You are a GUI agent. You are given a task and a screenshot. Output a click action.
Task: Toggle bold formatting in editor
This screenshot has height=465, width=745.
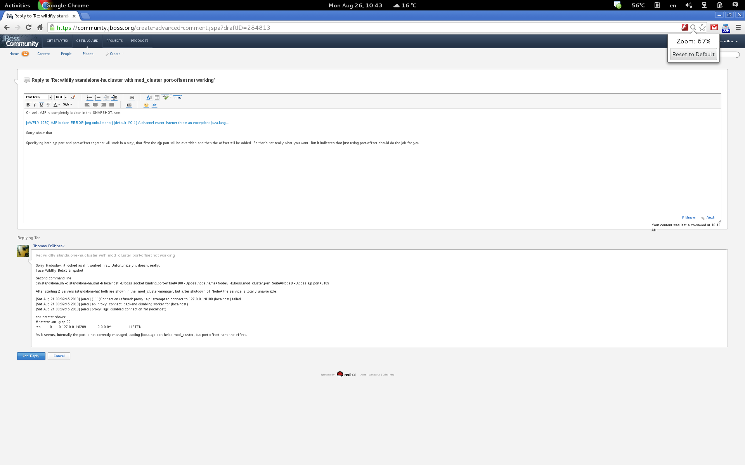pos(28,105)
